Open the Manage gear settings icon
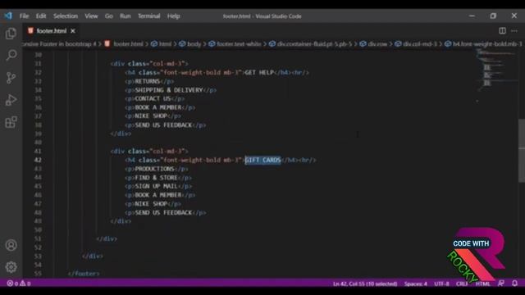This screenshot has width=525, height=295. click(x=11, y=267)
